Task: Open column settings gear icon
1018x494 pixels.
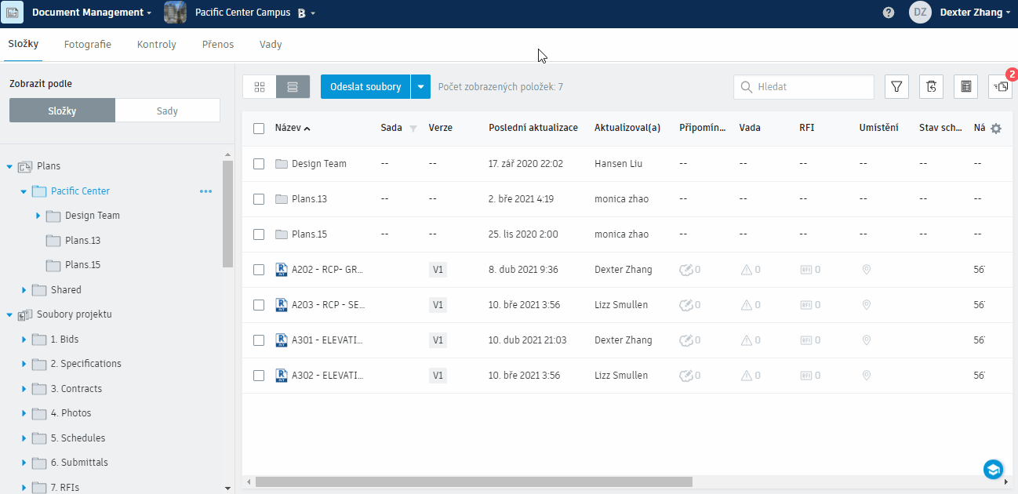Action: (x=996, y=129)
